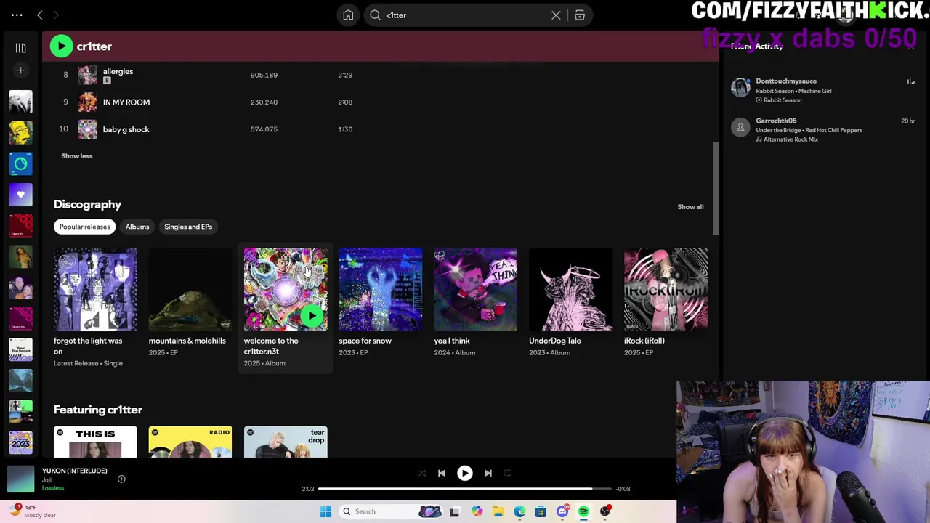
Task: Skip to next track
Action: pyautogui.click(x=488, y=473)
